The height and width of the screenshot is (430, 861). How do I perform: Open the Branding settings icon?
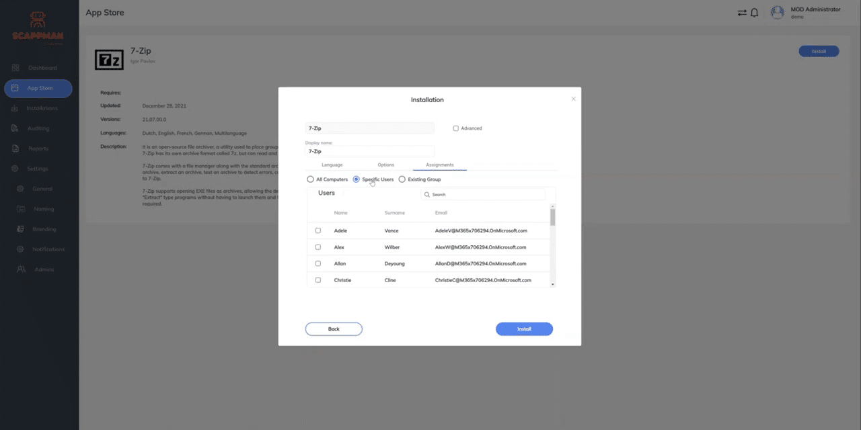pos(20,229)
